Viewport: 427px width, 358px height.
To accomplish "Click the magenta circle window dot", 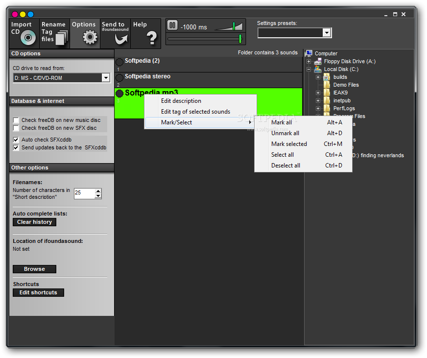I will point(15,14).
